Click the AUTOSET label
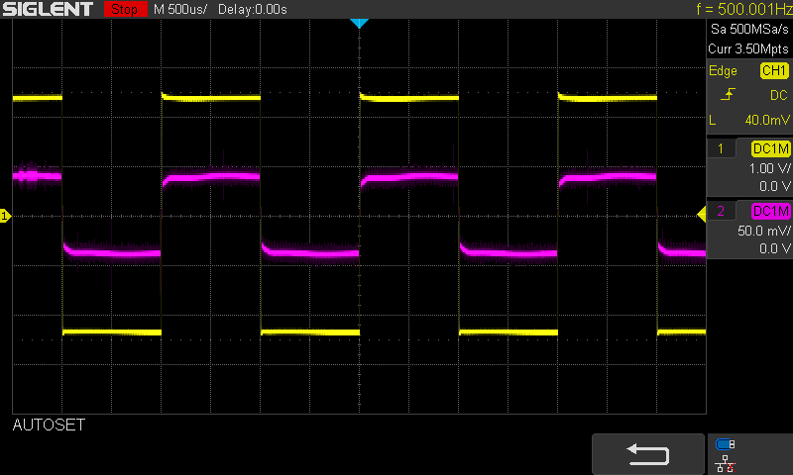 (49, 426)
